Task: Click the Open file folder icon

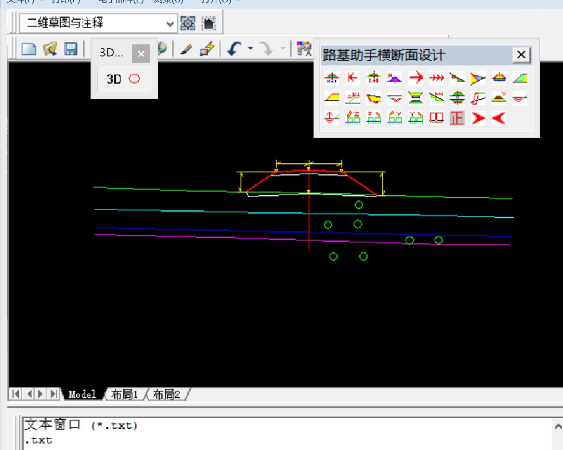Action: tap(50, 49)
